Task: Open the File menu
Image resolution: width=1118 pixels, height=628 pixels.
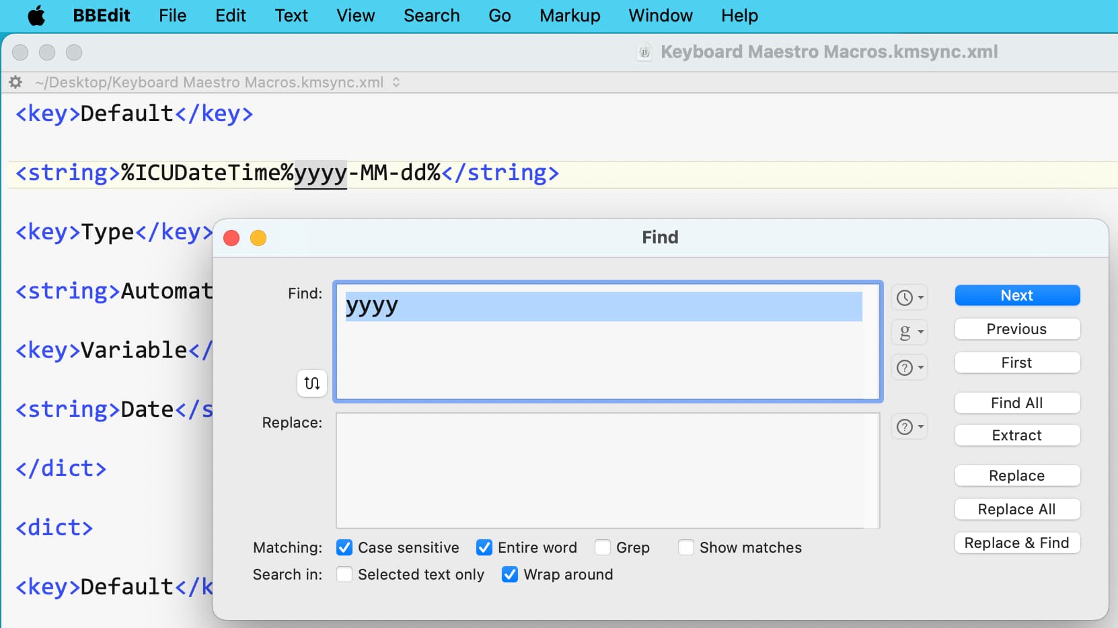Action: 173,15
